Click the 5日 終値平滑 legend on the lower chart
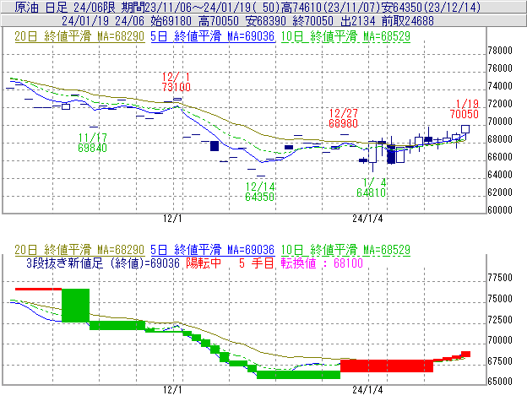Viewport: 527px width, 401px height. pos(213,250)
